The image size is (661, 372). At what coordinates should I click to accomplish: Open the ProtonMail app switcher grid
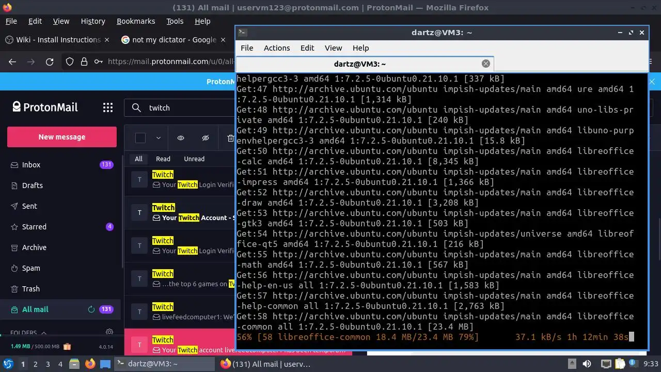click(x=108, y=107)
